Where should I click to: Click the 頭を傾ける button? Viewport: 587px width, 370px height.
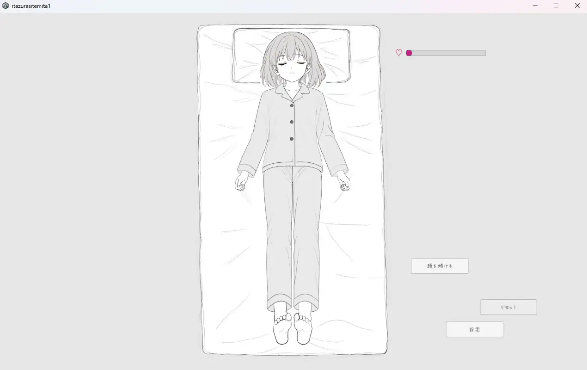(x=440, y=266)
